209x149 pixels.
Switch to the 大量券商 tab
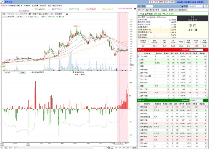click(27, 6)
